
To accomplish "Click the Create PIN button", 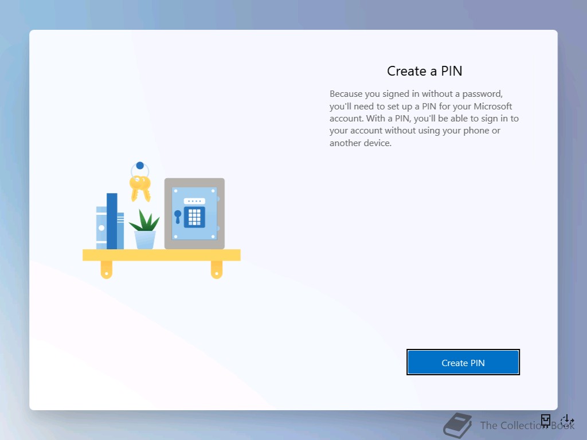I will pos(463,362).
